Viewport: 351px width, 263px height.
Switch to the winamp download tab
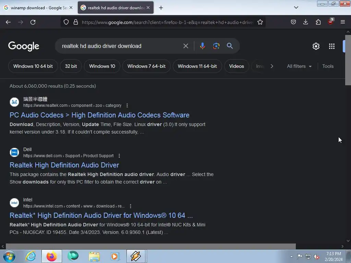click(x=38, y=8)
